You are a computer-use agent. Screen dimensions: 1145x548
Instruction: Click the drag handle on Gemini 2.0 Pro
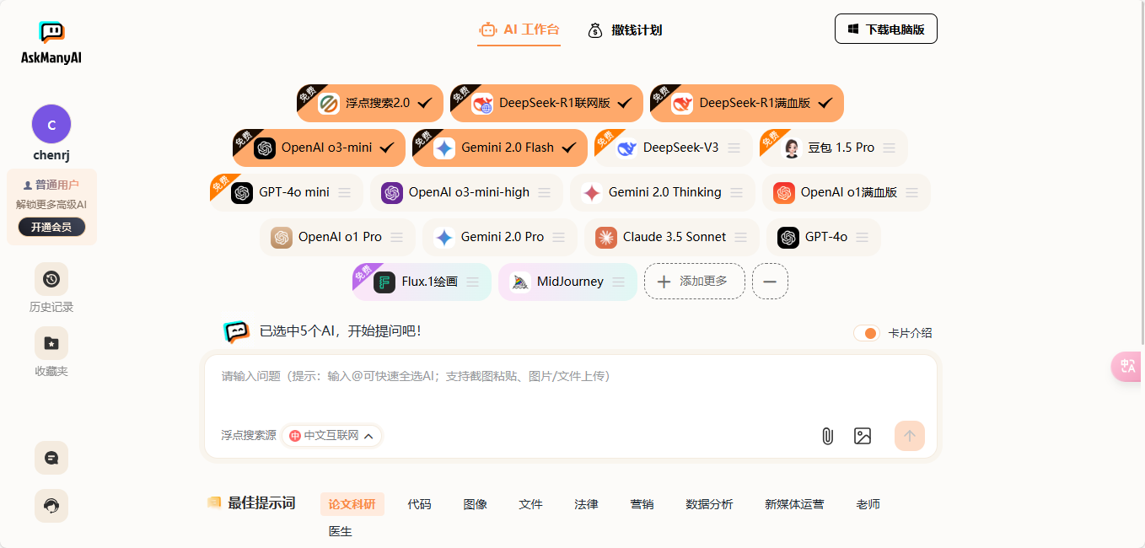(x=558, y=237)
